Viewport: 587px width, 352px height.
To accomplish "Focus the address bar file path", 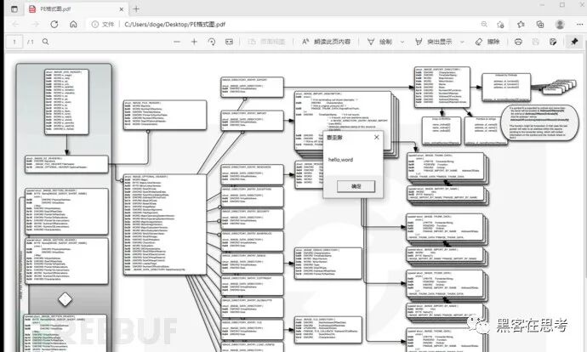I will [175, 25].
